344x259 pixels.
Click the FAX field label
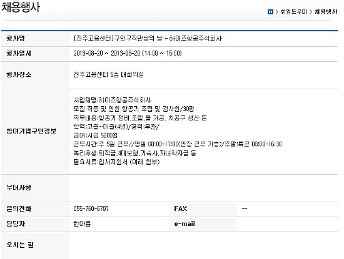pos(181,208)
